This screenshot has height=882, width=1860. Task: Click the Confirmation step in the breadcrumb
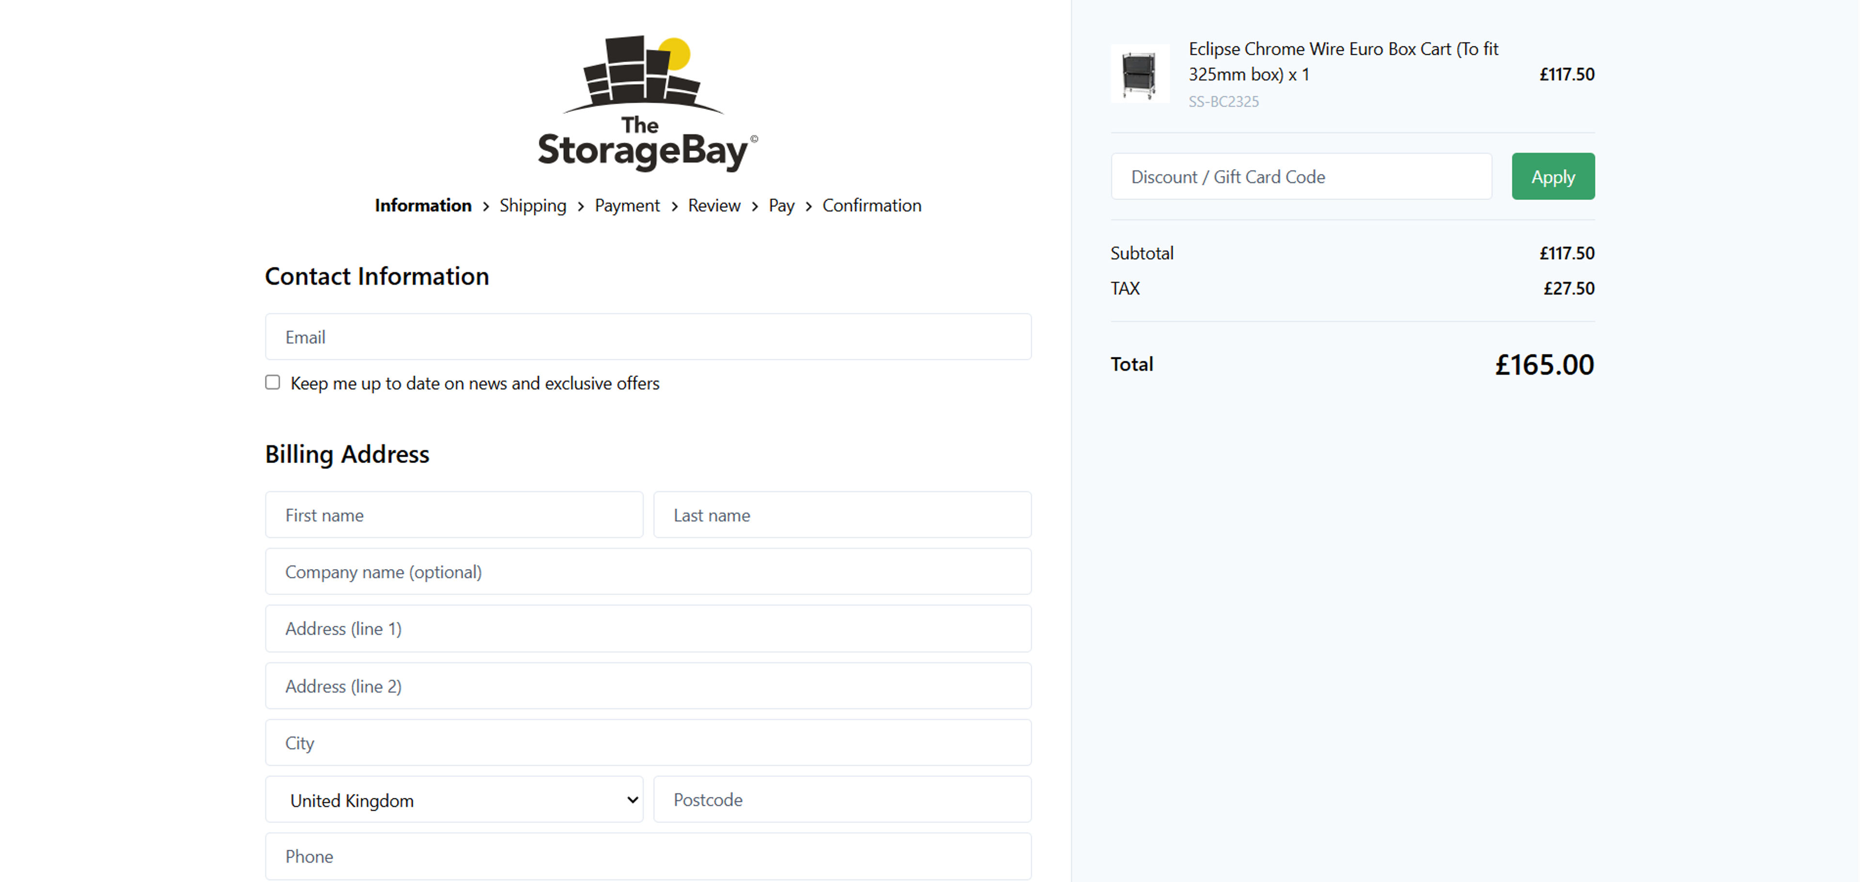pos(871,206)
